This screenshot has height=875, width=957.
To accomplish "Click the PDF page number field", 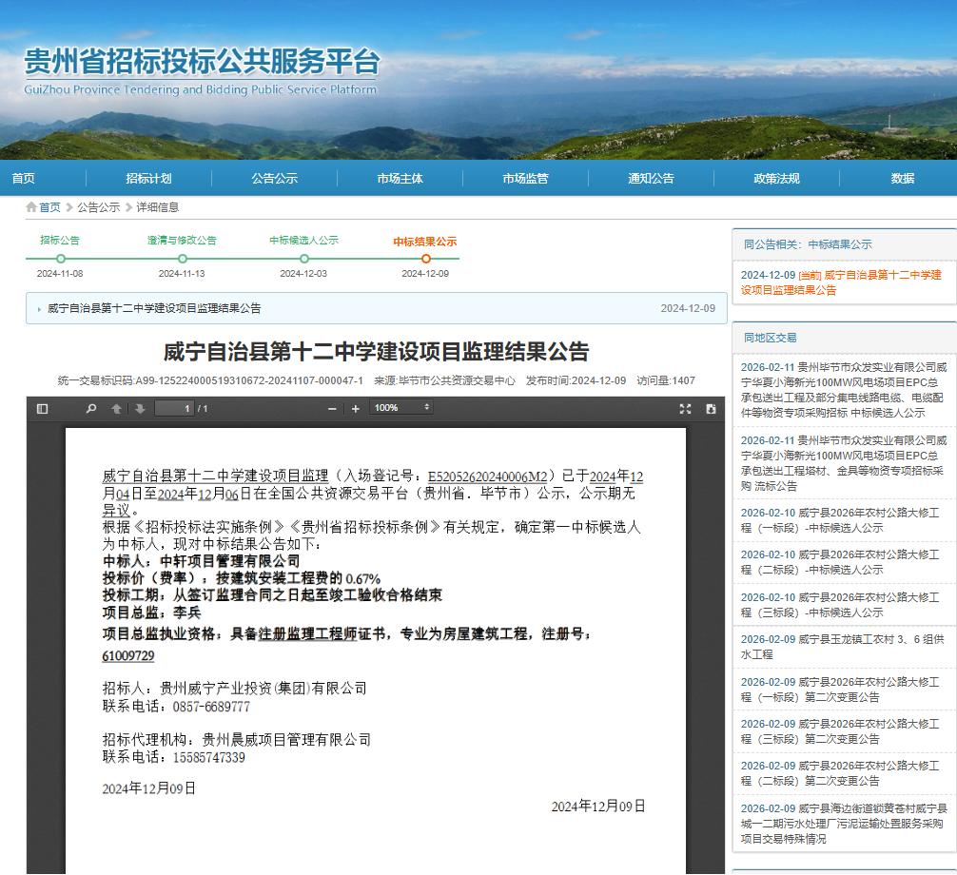I will [x=174, y=409].
